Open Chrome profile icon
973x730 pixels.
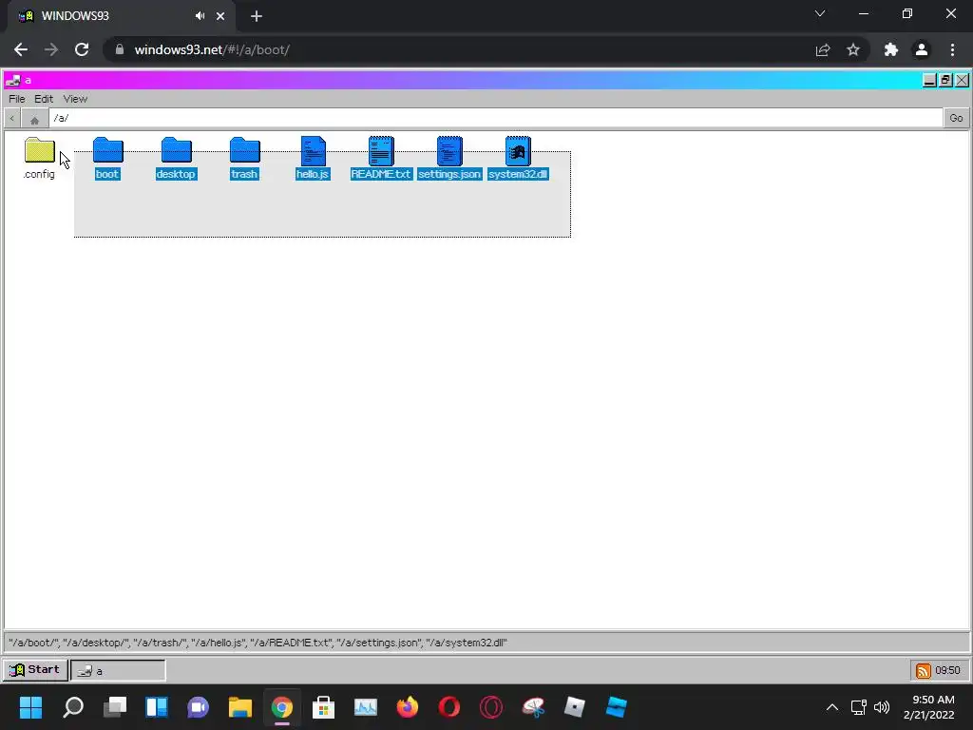[x=922, y=49]
